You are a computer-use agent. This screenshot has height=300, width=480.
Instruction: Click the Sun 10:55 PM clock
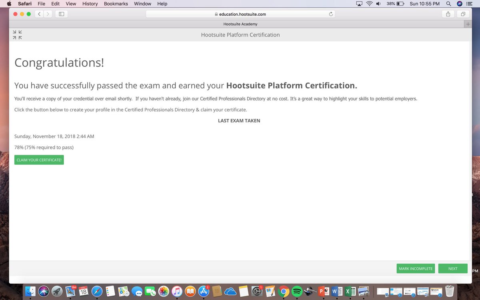coord(424,4)
